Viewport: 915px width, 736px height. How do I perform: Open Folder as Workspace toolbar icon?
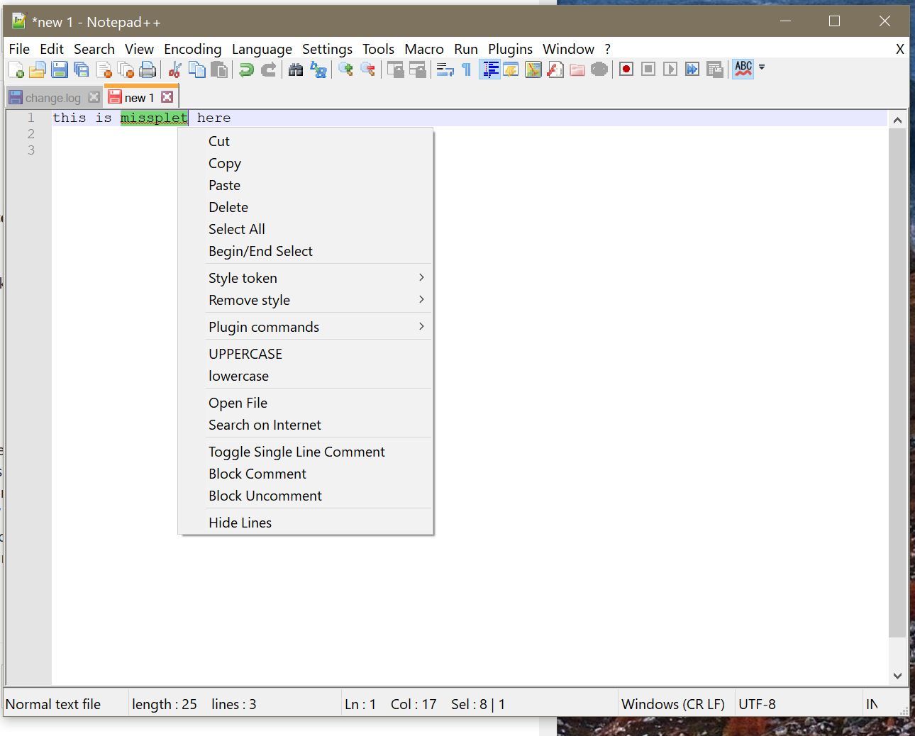(577, 69)
